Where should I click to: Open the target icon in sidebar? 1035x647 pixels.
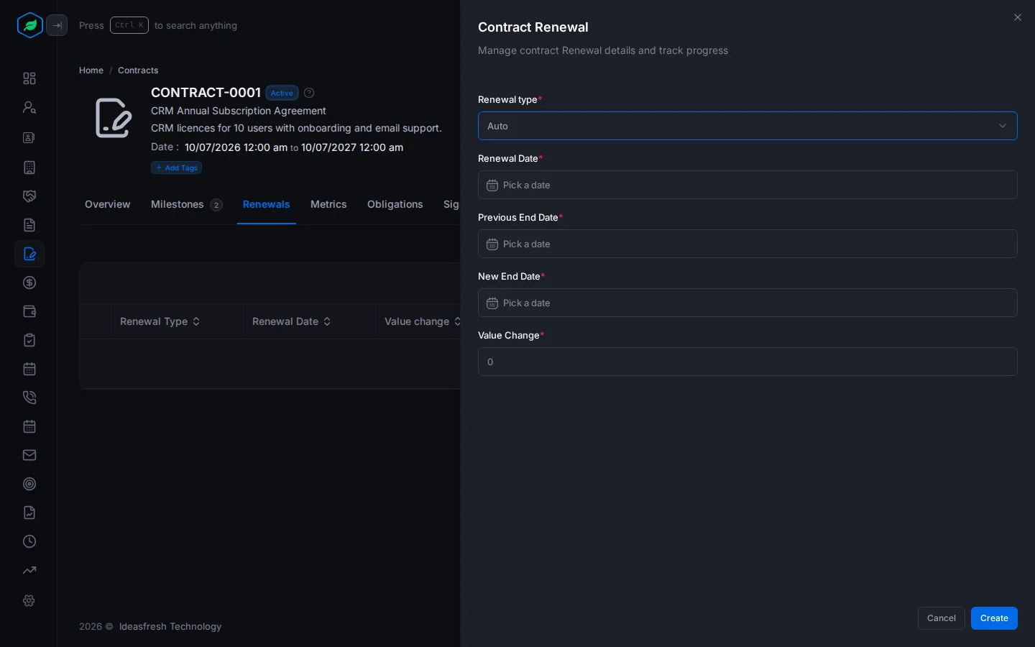29,484
